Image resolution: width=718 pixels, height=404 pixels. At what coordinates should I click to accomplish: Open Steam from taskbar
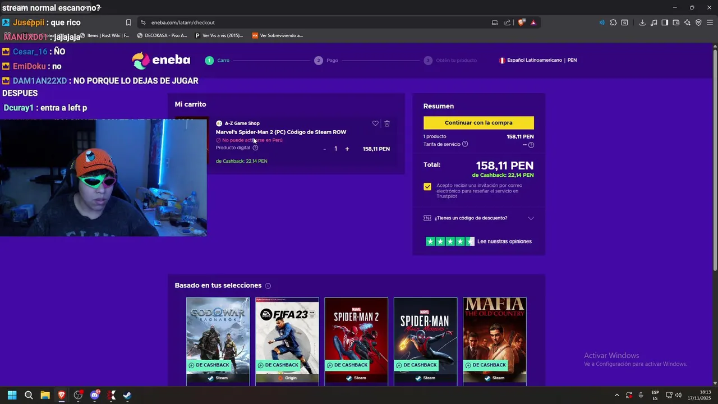(x=127, y=395)
